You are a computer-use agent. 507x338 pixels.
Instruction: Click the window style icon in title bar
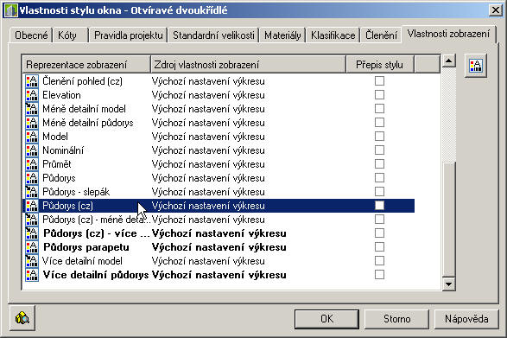[x=10, y=10]
